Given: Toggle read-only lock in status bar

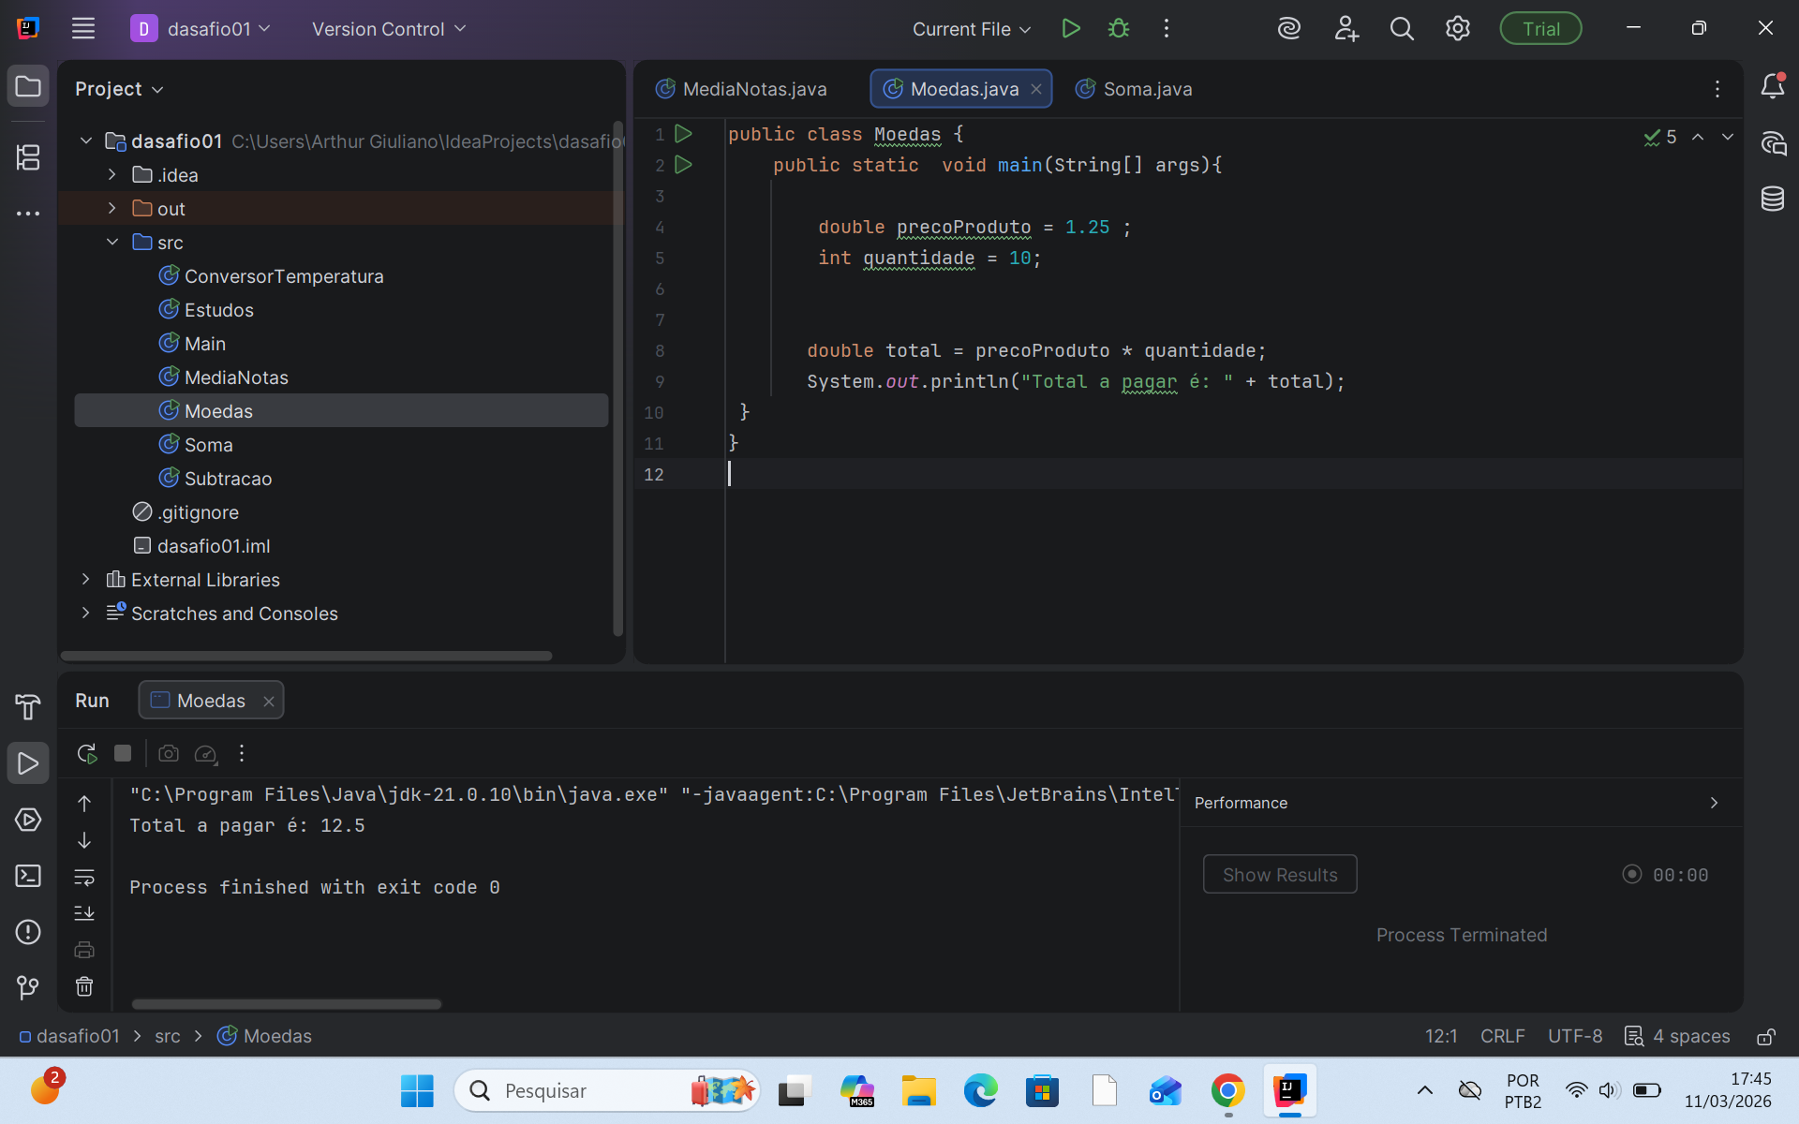Looking at the screenshot, I should click(x=1765, y=1036).
